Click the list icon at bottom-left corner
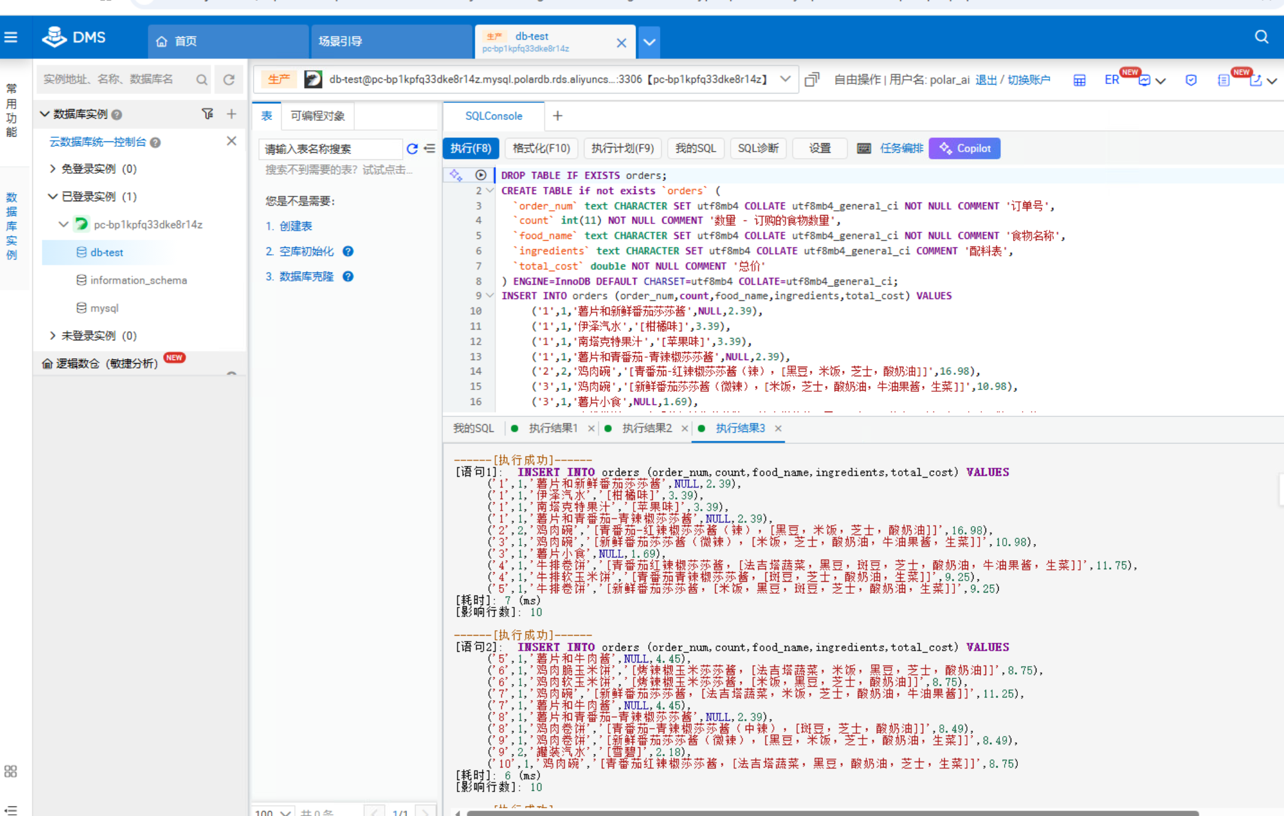 11,809
